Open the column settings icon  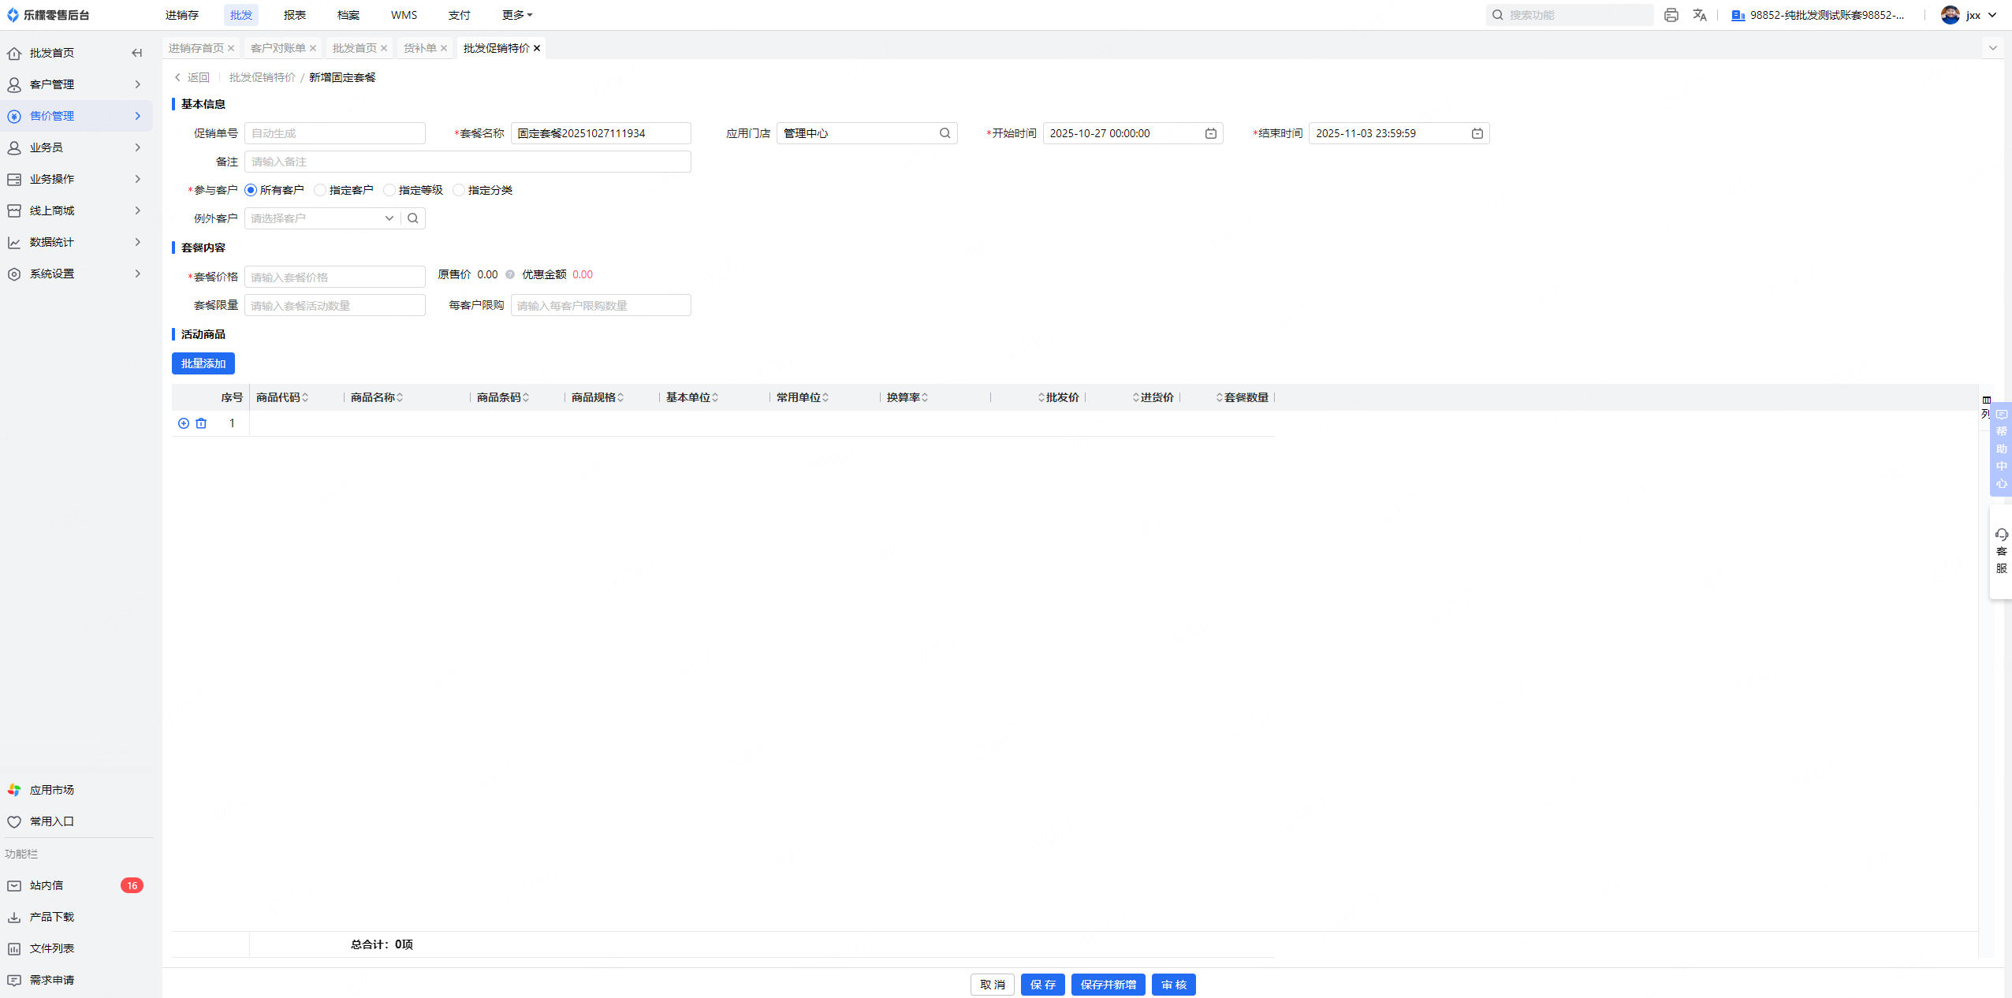tap(1986, 400)
